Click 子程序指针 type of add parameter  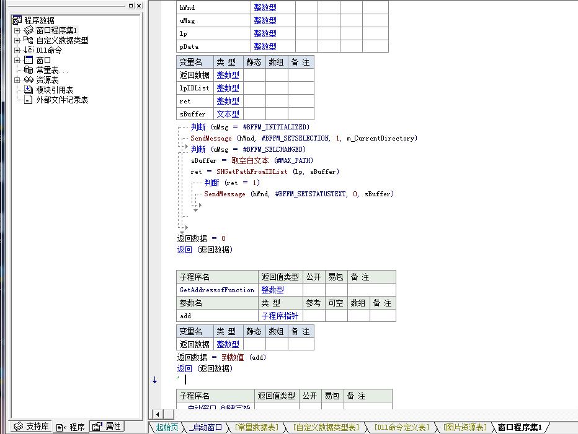pyautogui.click(x=280, y=316)
